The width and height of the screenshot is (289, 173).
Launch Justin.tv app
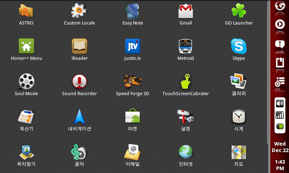click(x=133, y=46)
